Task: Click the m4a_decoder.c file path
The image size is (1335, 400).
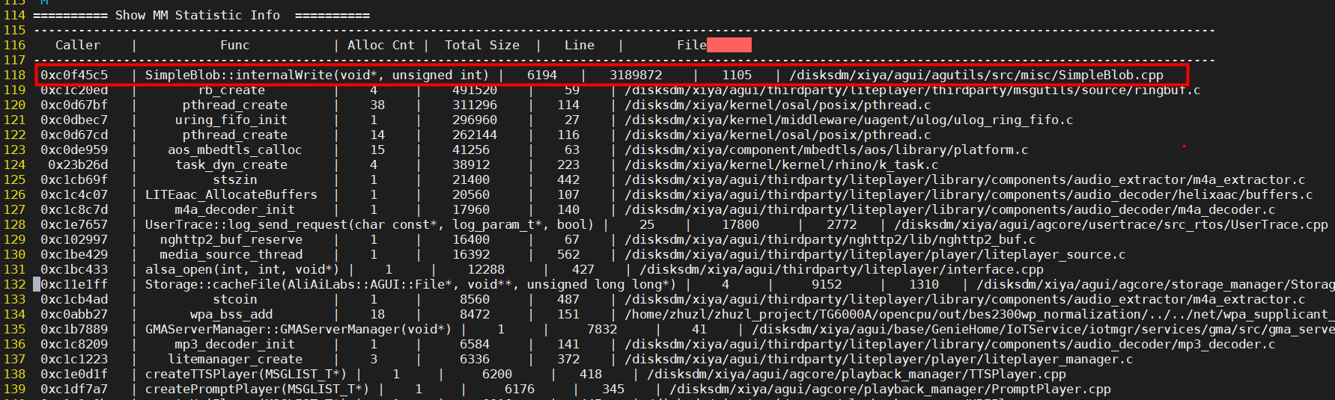Action: pyautogui.click(x=950, y=209)
